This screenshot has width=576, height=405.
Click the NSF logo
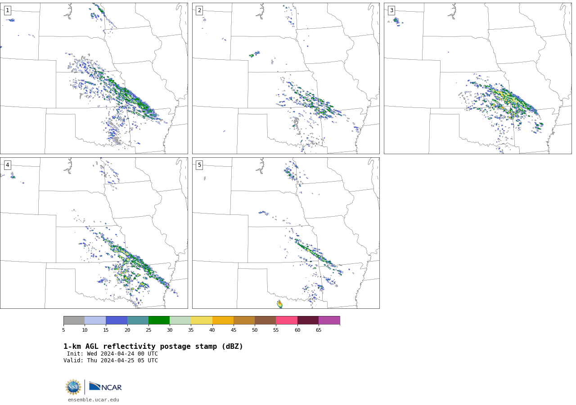[73, 387]
